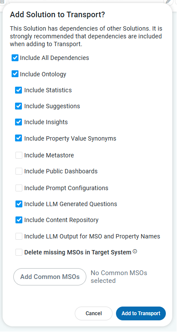Toggle Include Content Repository checkbox

coord(19,220)
